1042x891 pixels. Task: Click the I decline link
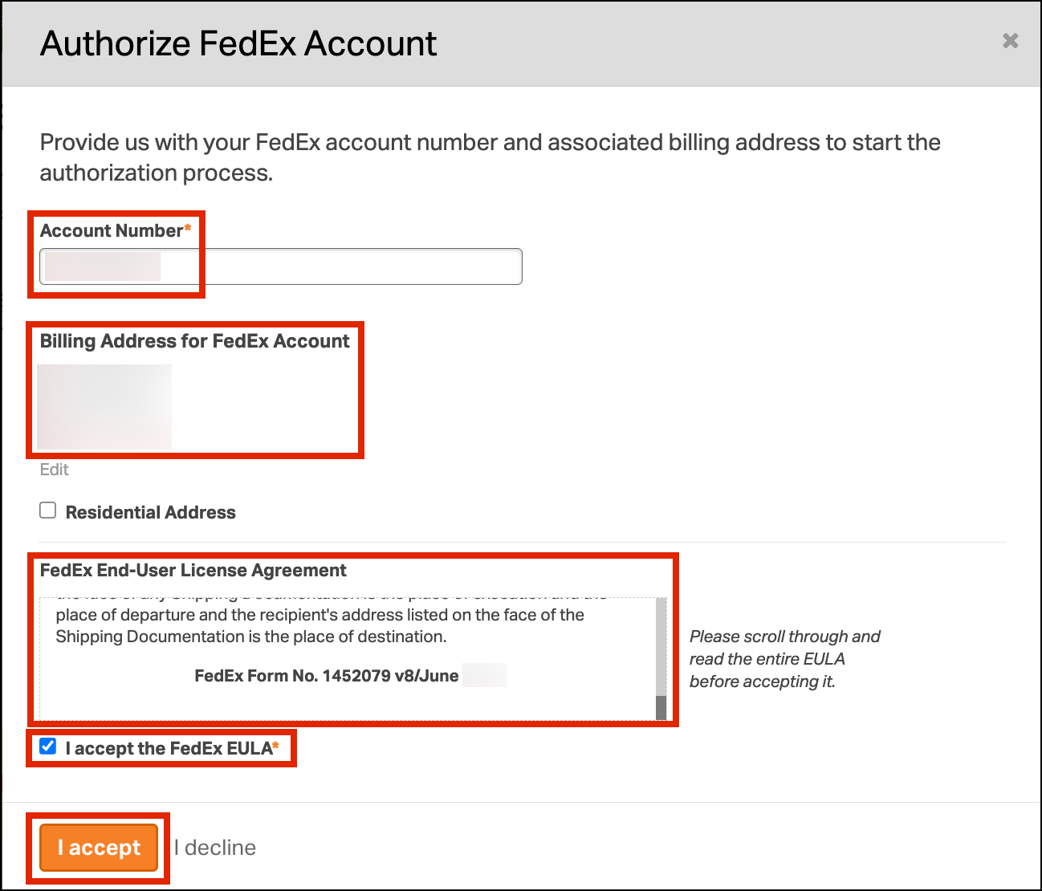[x=215, y=848]
